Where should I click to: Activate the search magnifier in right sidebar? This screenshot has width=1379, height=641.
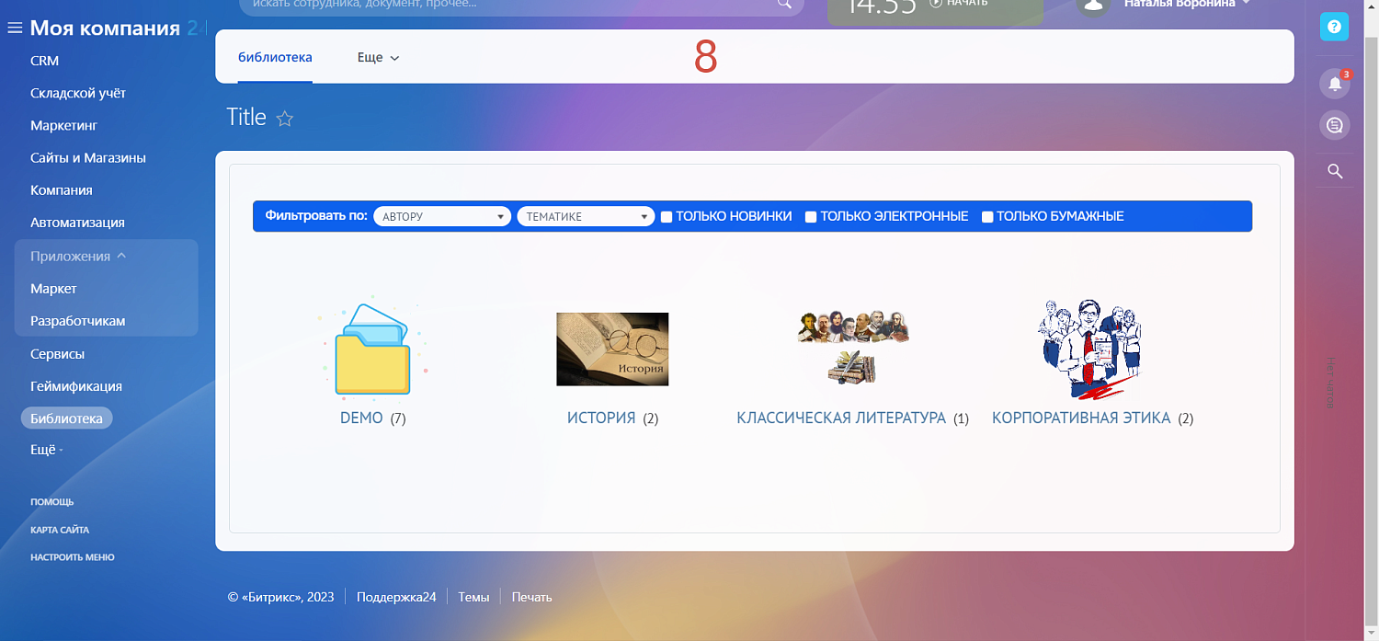point(1334,170)
